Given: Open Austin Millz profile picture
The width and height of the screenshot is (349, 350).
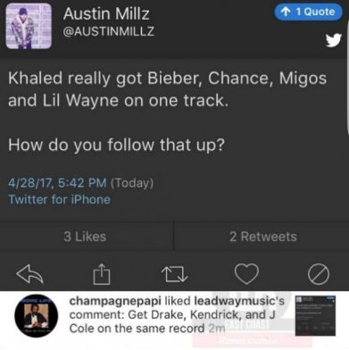Looking at the screenshot, I should 29,26.
